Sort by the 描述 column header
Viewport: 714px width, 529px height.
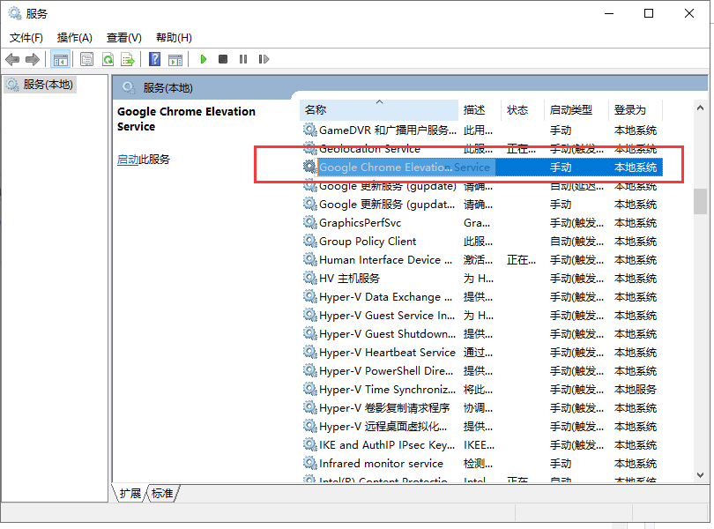click(x=480, y=110)
